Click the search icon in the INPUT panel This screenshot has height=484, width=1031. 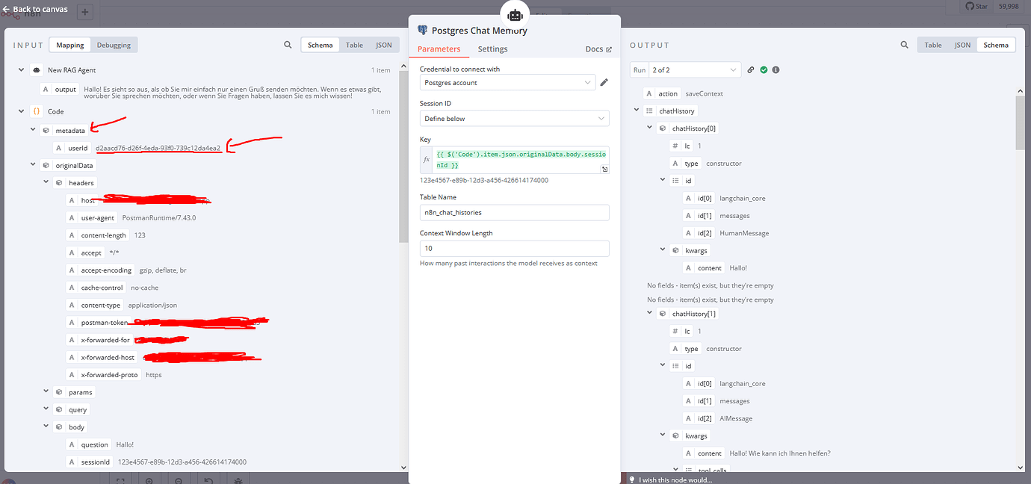coord(288,45)
